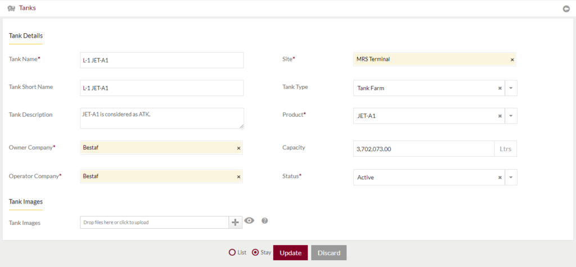The image size is (576, 267).
Task: Click the Operator Company field
Action: (161, 177)
